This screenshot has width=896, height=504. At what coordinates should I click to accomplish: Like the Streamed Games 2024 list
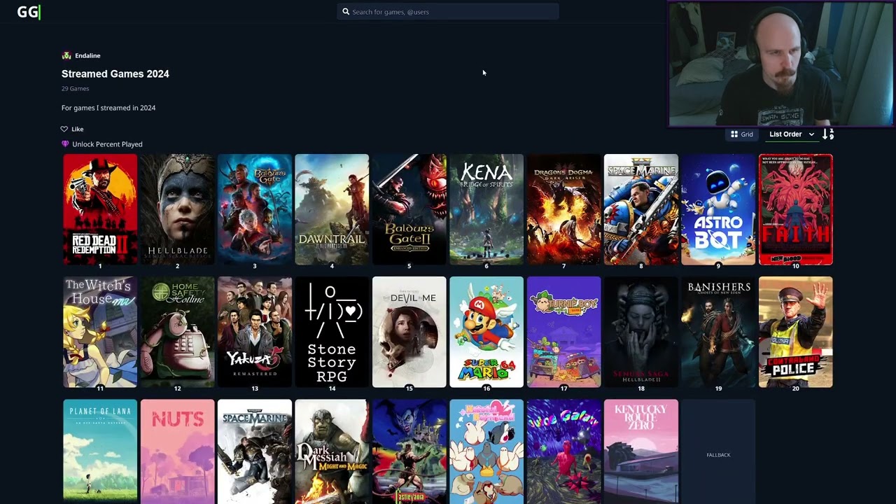pyautogui.click(x=72, y=129)
